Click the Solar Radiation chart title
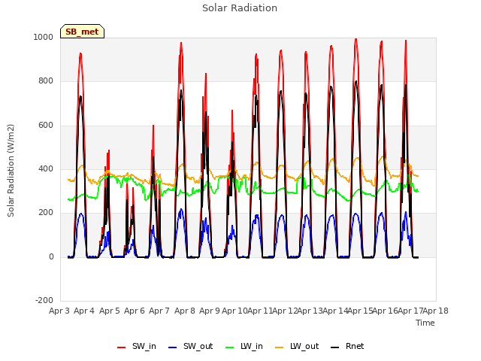The height and width of the screenshot is (361, 481). (240, 8)
